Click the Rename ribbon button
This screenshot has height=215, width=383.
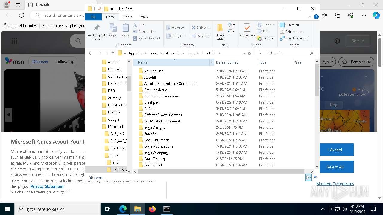point(200,36)
